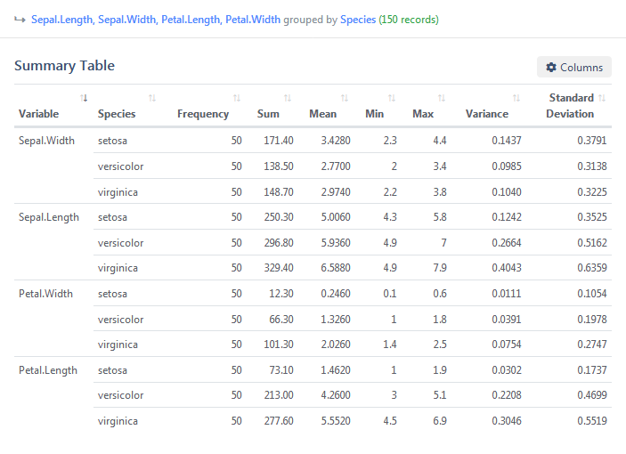Screen dimensions: 626x454
Task: Click standard deviation value 0.1054
Action: coord(592,294)
